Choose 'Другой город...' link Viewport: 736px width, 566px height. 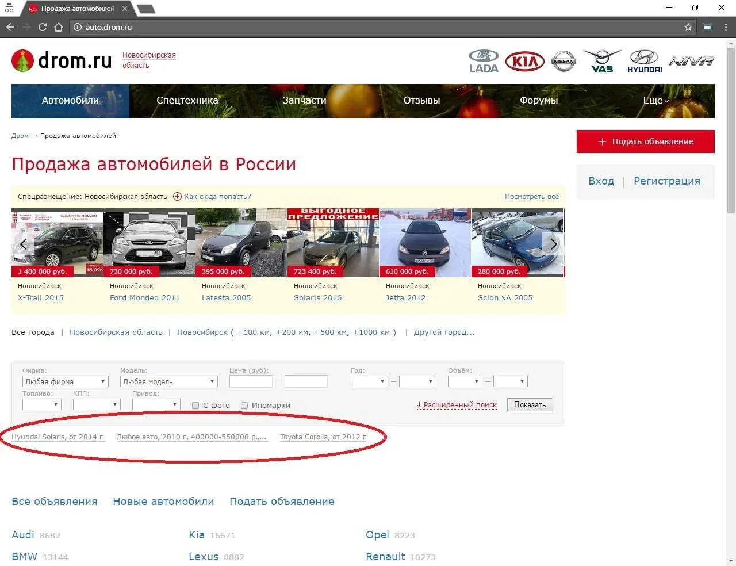point(444,332)
